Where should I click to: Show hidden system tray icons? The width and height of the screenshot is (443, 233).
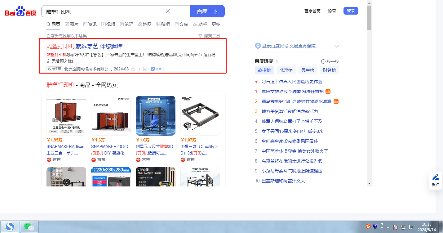388,227
